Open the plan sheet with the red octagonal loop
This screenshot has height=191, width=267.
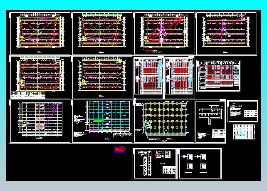pos(40,78)
